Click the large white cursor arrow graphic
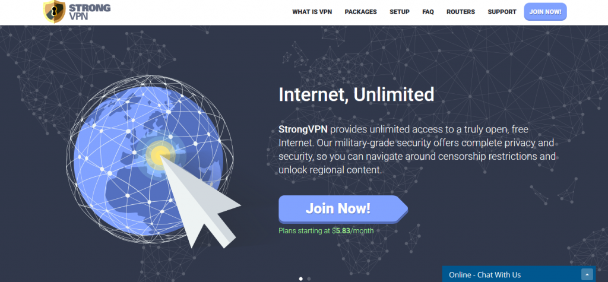608x282 pixels. pos(199,202)
